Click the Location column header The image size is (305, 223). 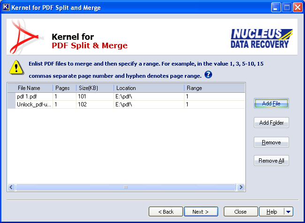click(149, 88)
